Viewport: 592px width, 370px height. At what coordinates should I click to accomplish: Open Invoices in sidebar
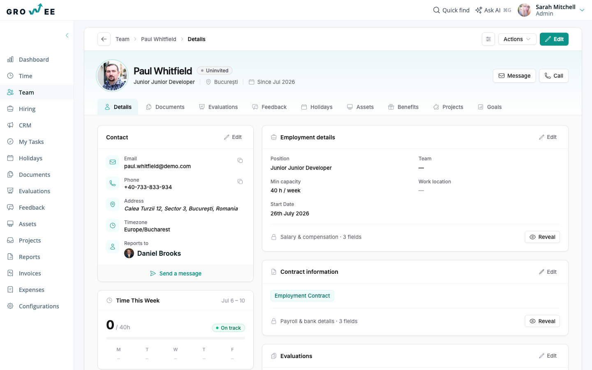37,273
